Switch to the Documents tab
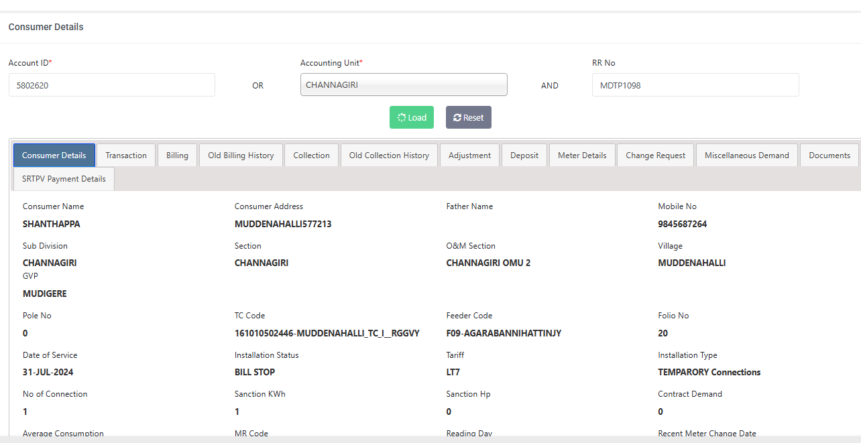Viewport: 861px width, 443px height. coord(829,155)
